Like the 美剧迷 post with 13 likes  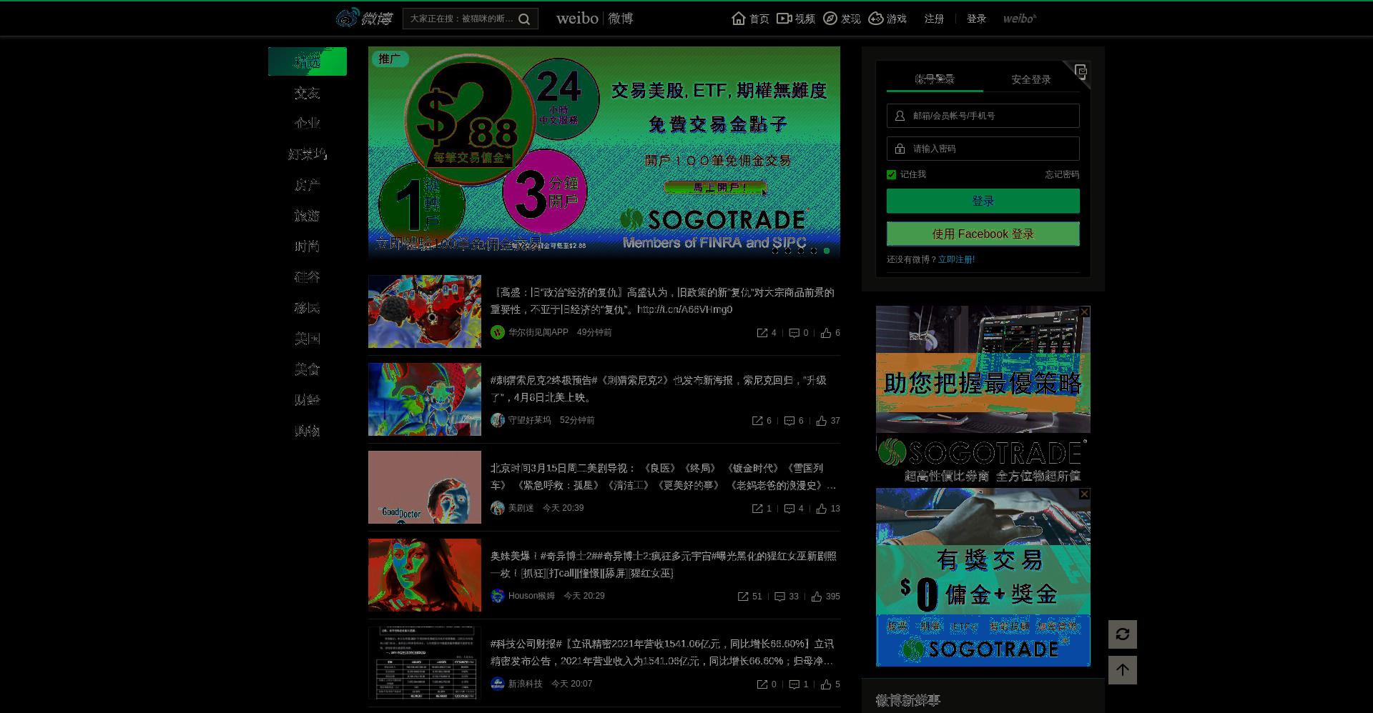click(828, 509)
